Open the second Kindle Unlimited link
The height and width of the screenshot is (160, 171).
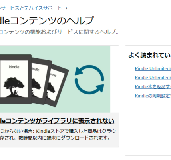(x=153, y=78)
